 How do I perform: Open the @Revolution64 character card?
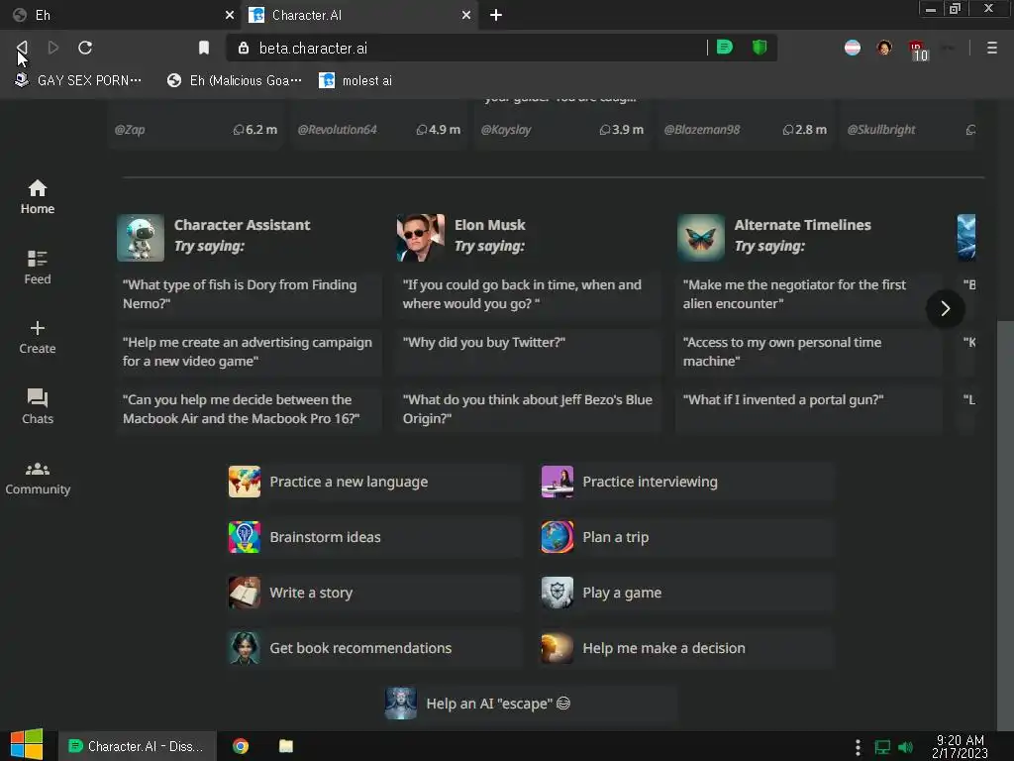[379, 124]
